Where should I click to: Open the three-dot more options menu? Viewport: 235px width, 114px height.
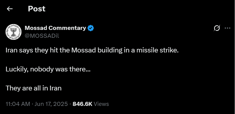coord(228,28)
